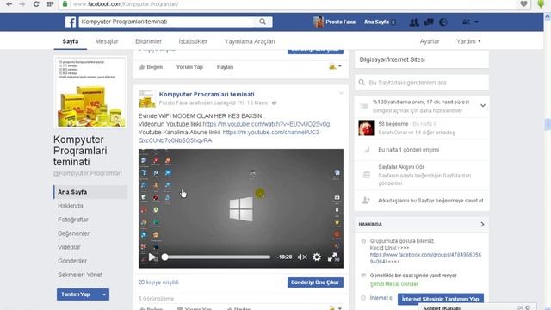Open the notifications globe icon
551x310 pixels.
click(443, 22)
